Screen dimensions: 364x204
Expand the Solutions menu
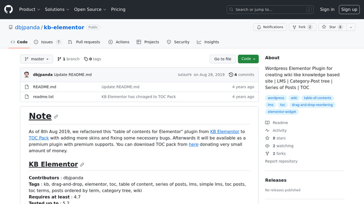pyautogui.click(x=57, y=10)
